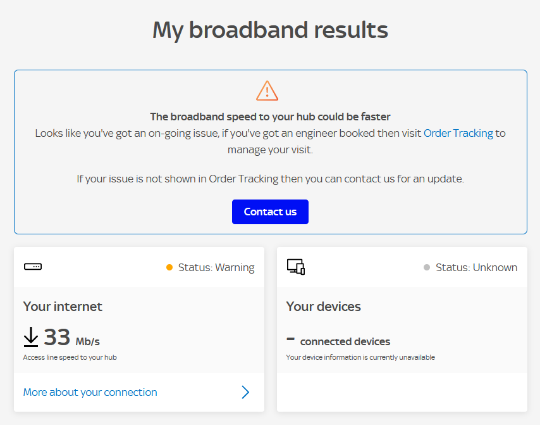The image size is (540, 425).
Task: Open More about your connection
Action: pyautogui.click(x=89, y=392)
